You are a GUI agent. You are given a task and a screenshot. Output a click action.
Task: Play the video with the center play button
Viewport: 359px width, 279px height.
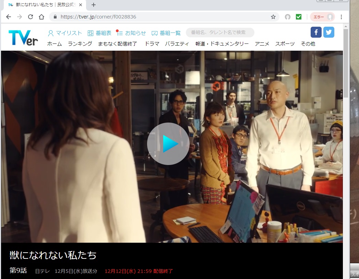[168, 144]
